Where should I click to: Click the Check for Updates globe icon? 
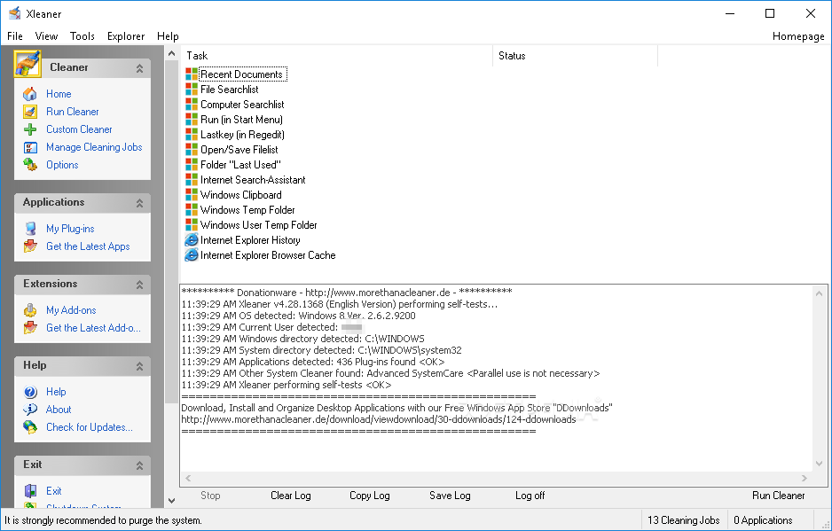point(30,427)
